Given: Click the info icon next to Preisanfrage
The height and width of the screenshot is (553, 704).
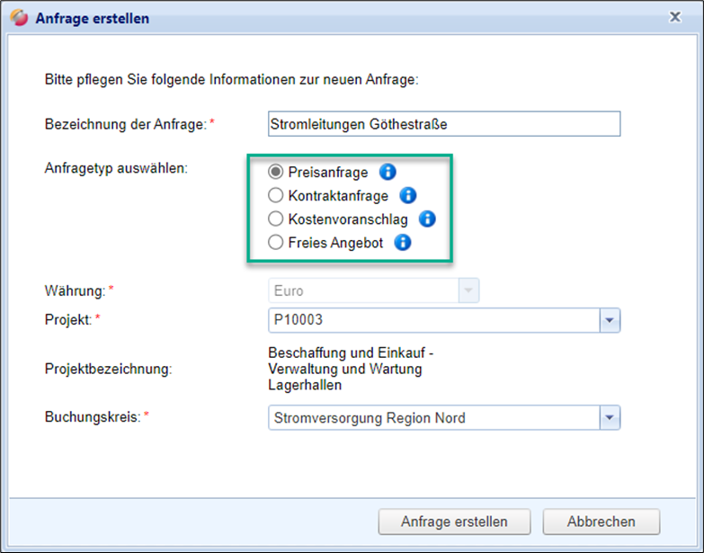Looking at the screenshot, I should pyautogui.click(x=388, y=173).
